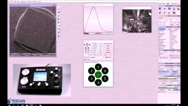188x106 pixels.
Task: Open the SEM menu
Action: [15, 1]
